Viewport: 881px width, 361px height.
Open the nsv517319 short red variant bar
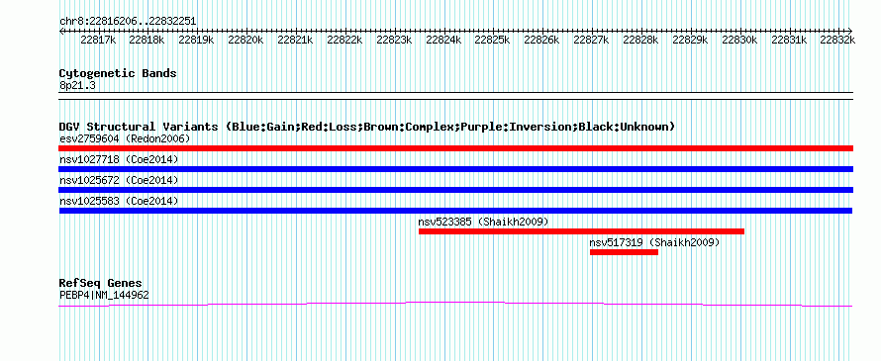click(625, 252)
